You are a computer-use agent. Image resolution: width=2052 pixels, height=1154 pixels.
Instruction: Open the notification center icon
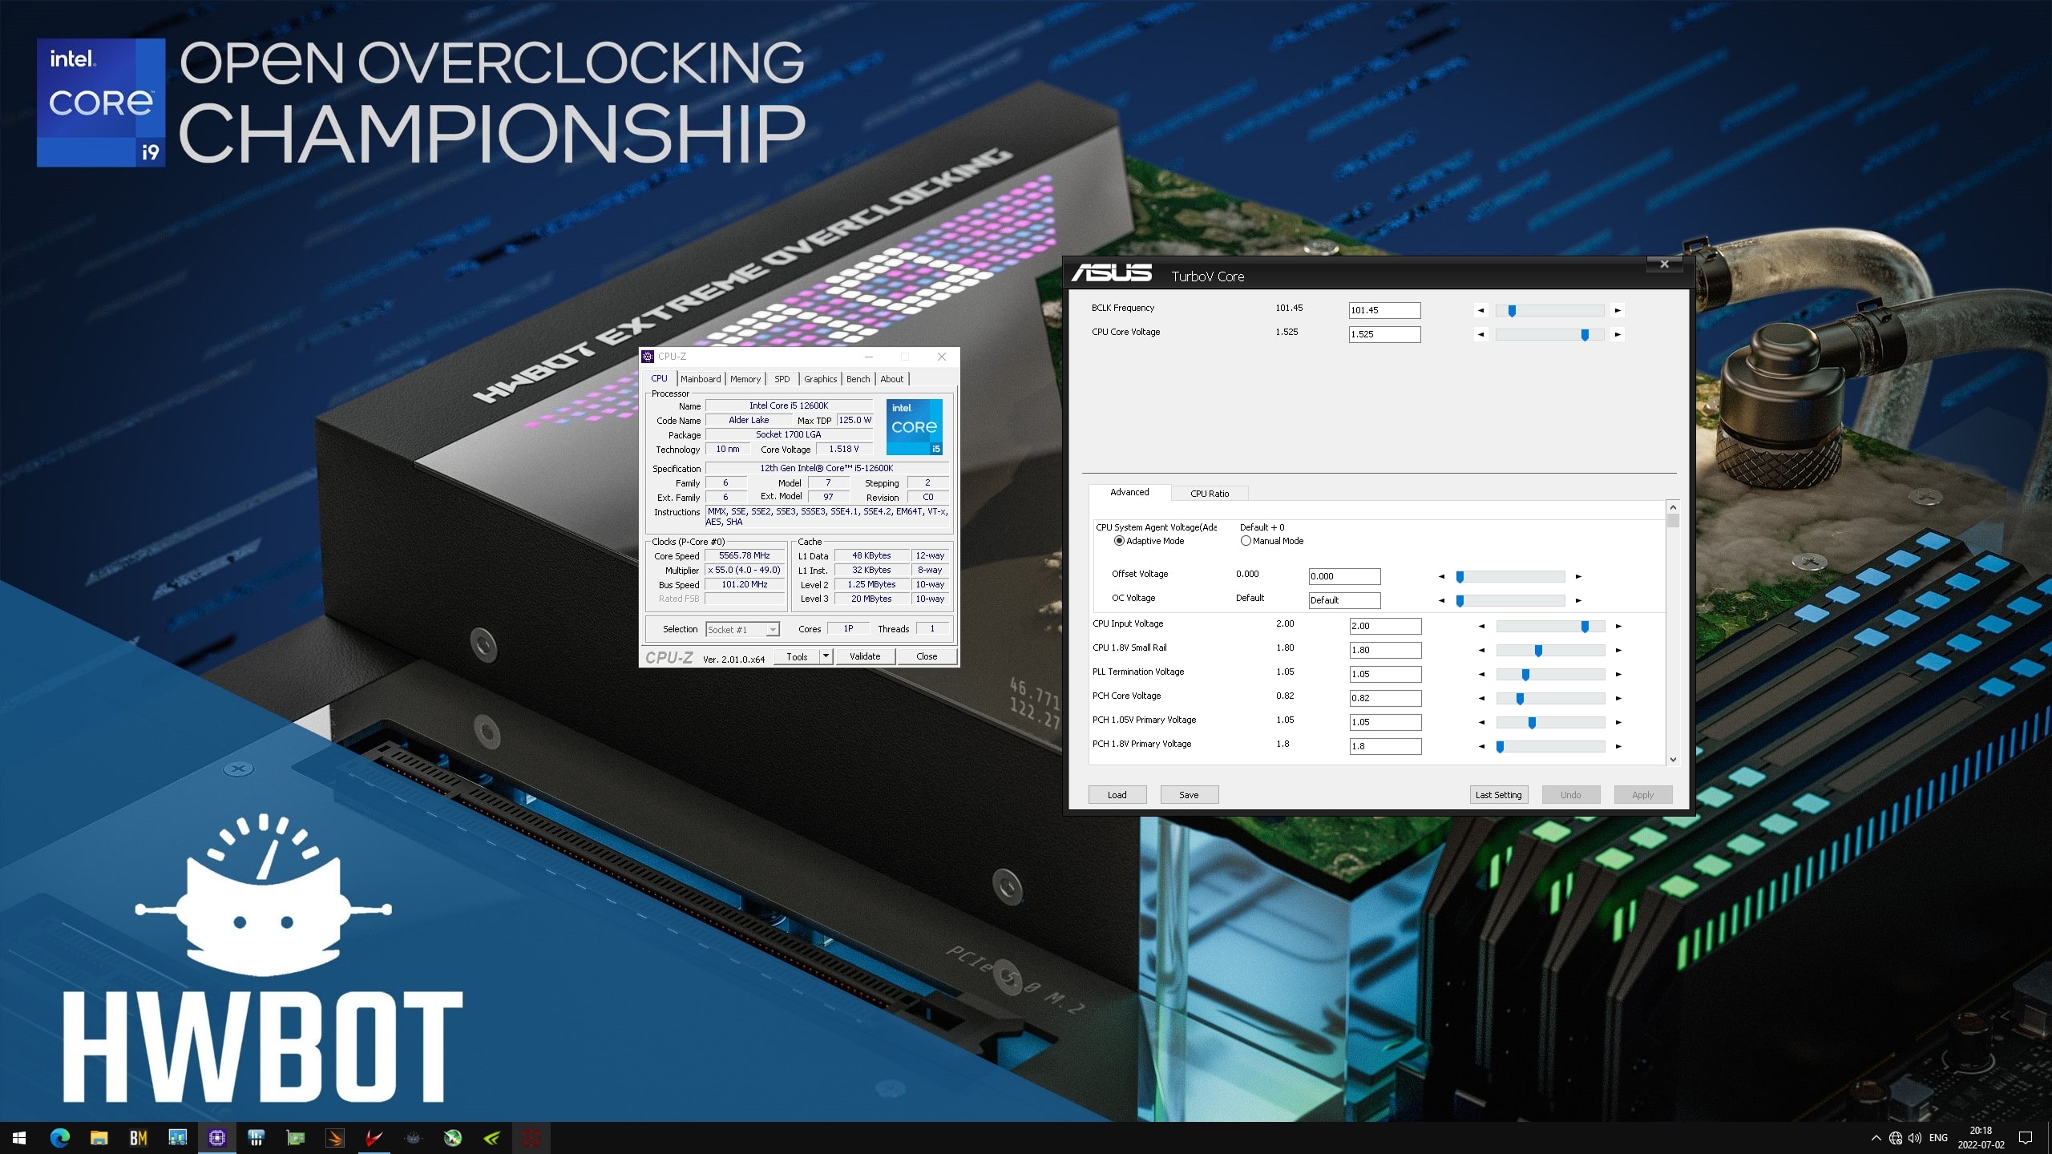click(2026, 1138)
